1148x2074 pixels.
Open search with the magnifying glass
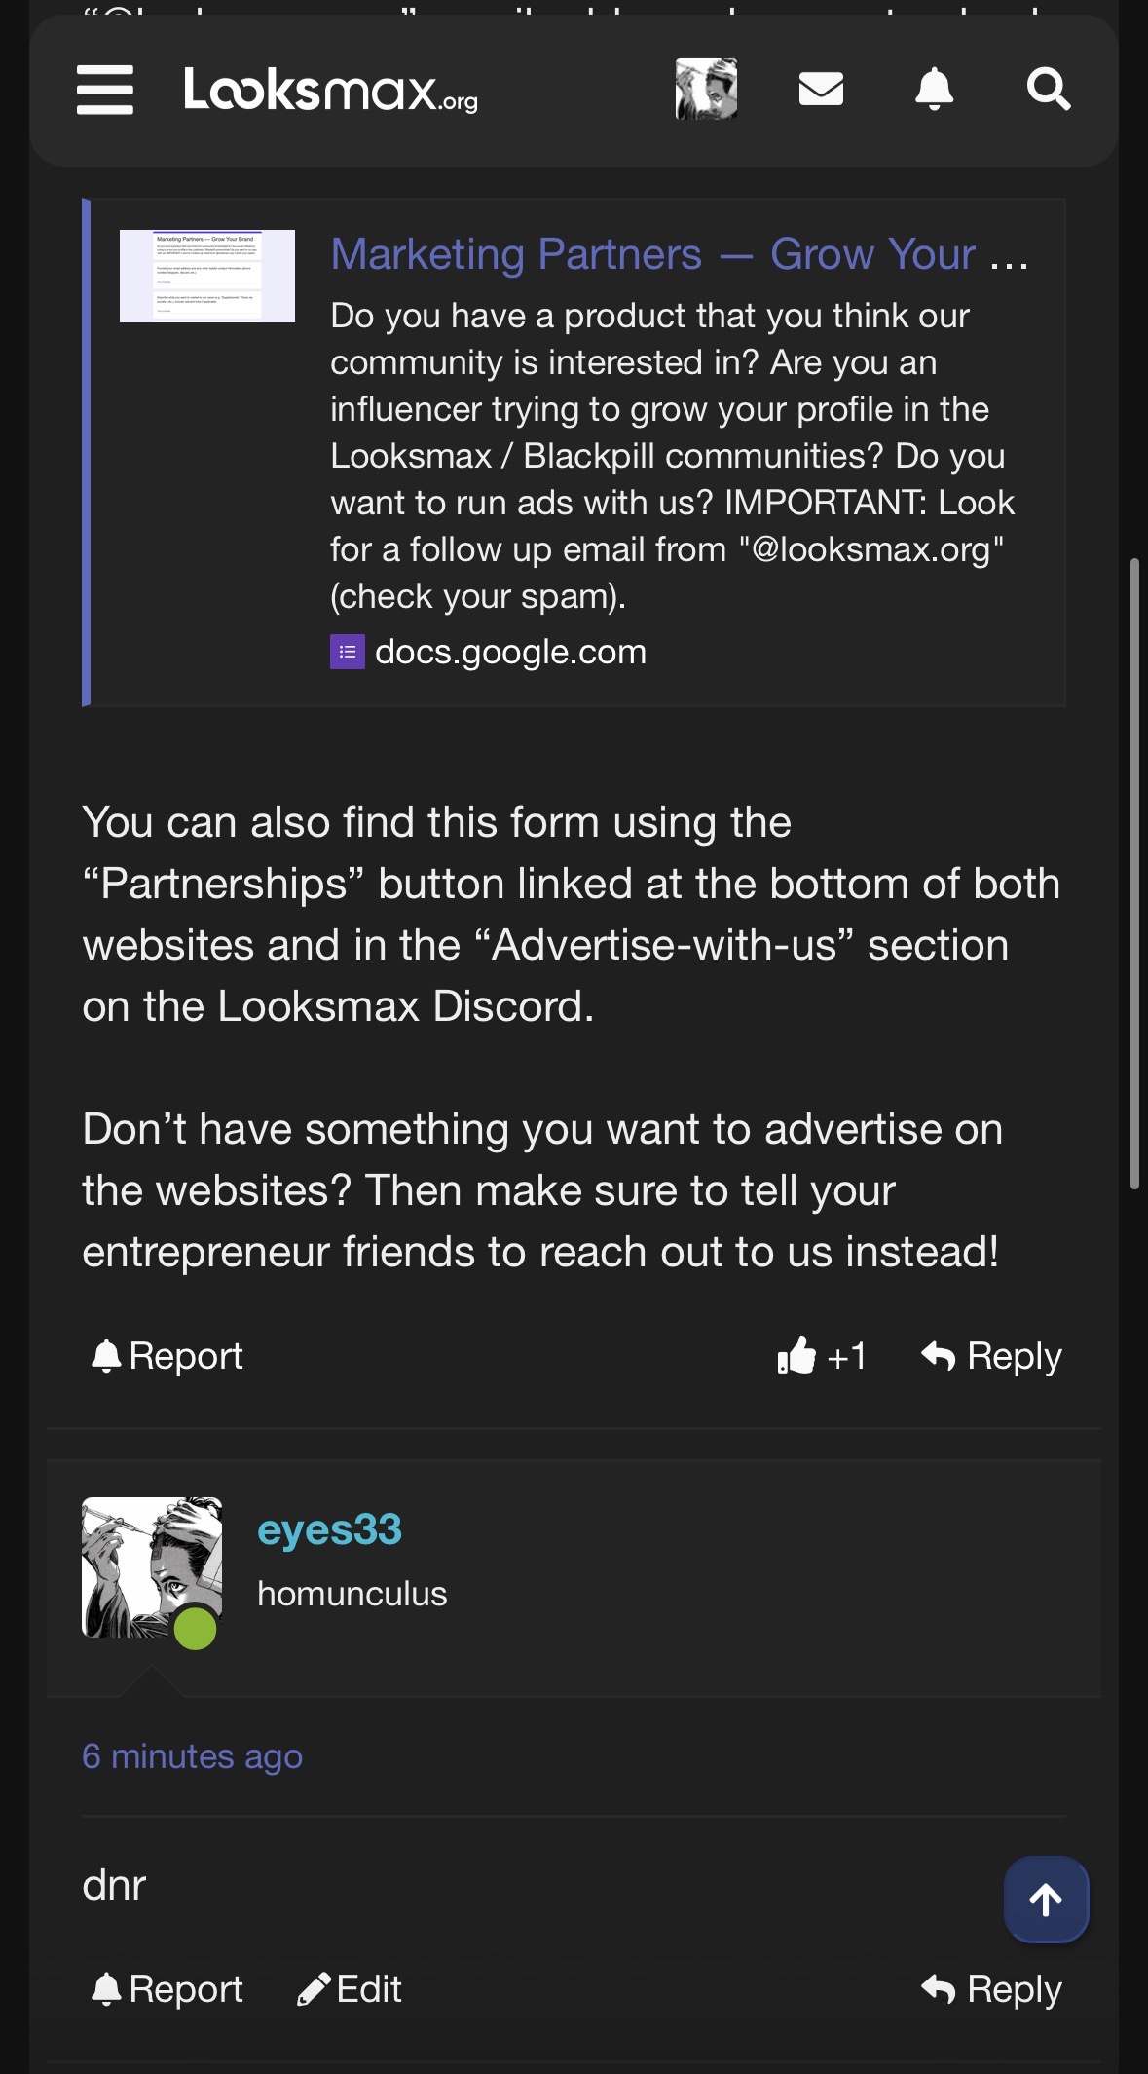click(x=1049, y=89)
